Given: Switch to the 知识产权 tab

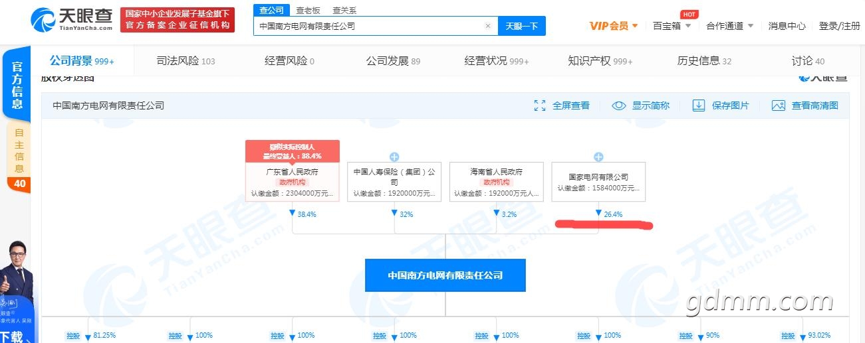Looking at the screenshot, I should 600,61.
